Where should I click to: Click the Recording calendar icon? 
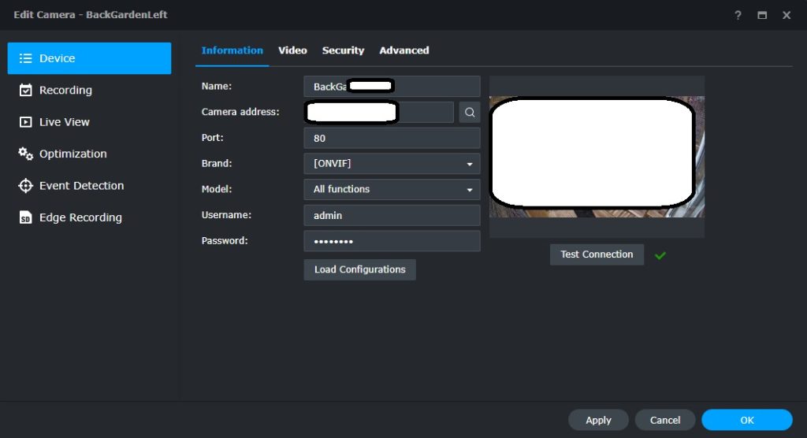tap(26, 90)
